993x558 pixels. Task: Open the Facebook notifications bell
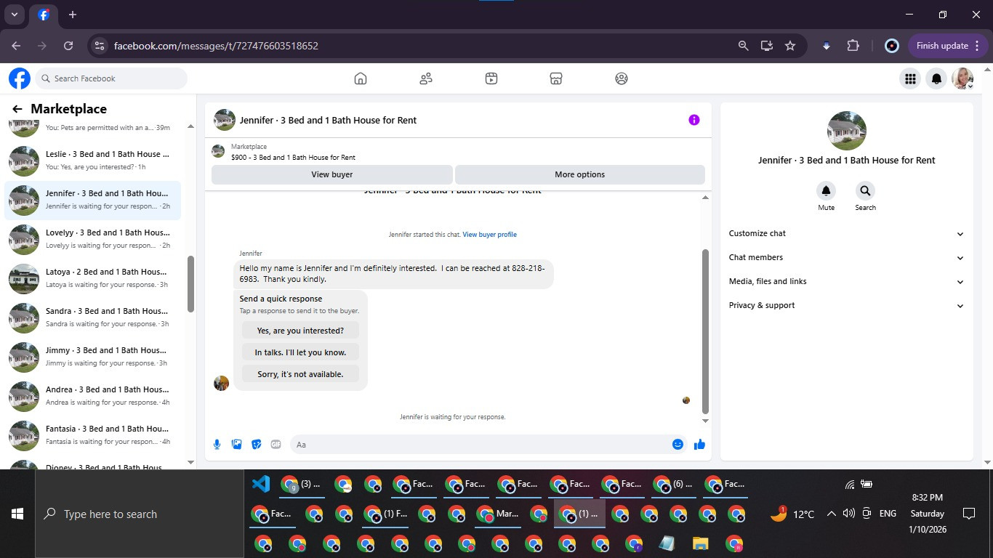click(x=937, y=78)
